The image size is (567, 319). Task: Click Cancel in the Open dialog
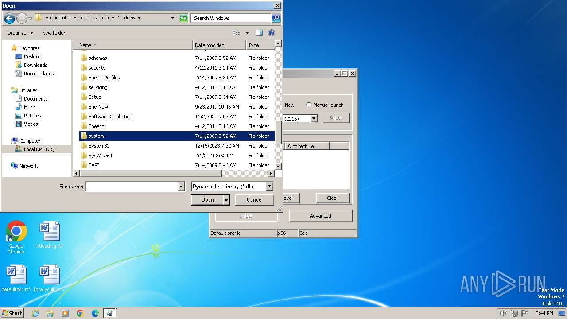255,200
